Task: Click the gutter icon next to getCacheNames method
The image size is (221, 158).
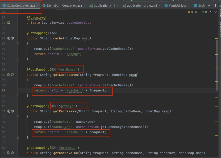Action: (9, 75)
